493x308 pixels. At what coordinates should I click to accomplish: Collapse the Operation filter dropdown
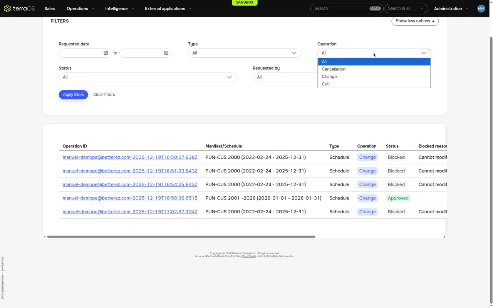point(374,53)
